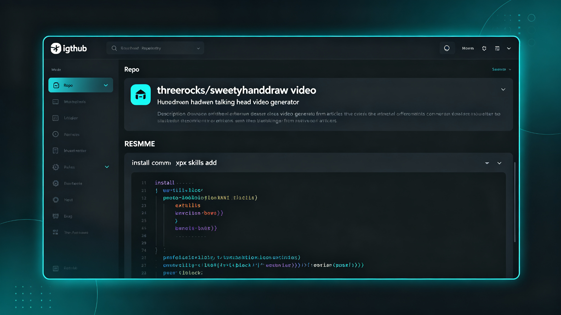The height and width of the screenshot is (315, 561).
Task: Click the round avatar icon in the header
Action: point(447,48)
